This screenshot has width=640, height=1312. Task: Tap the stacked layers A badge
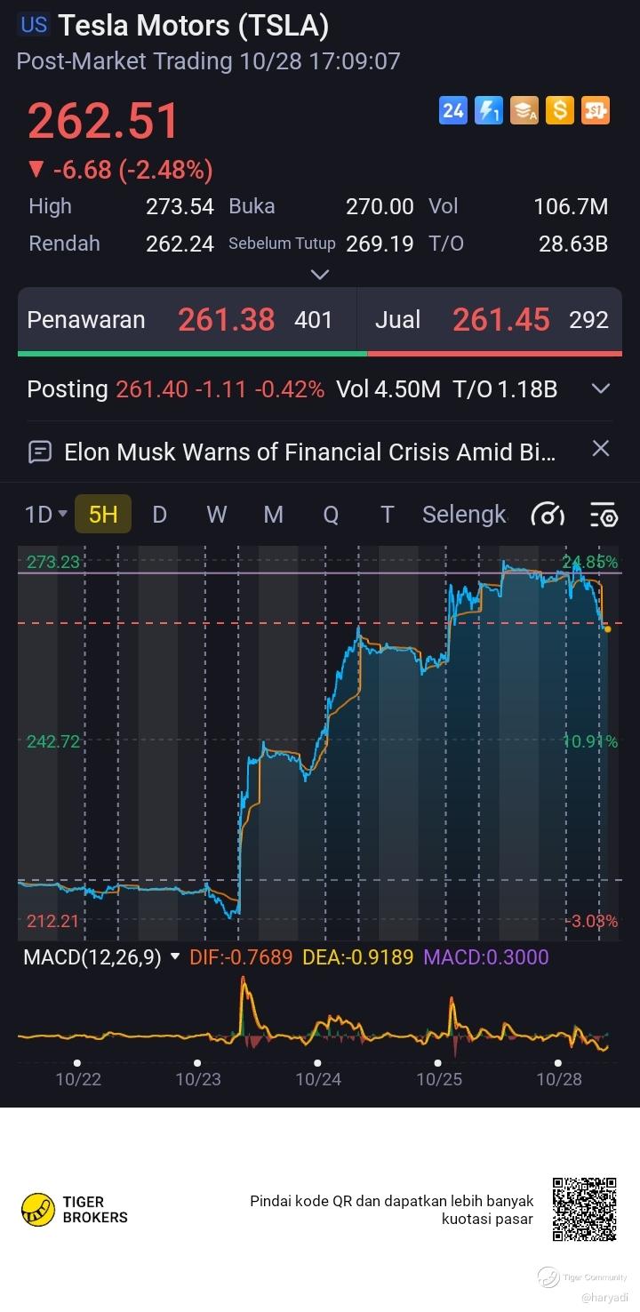coord(524,110)
